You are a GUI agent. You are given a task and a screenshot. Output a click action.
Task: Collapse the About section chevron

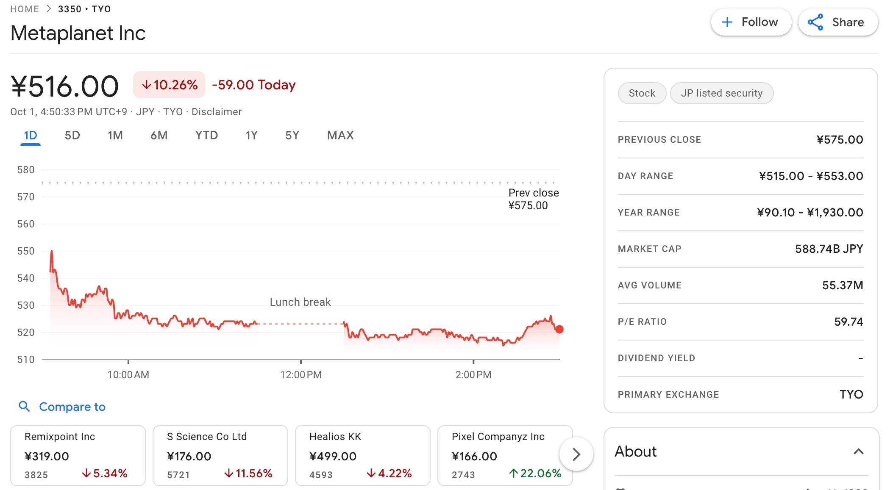click(858, 451)
